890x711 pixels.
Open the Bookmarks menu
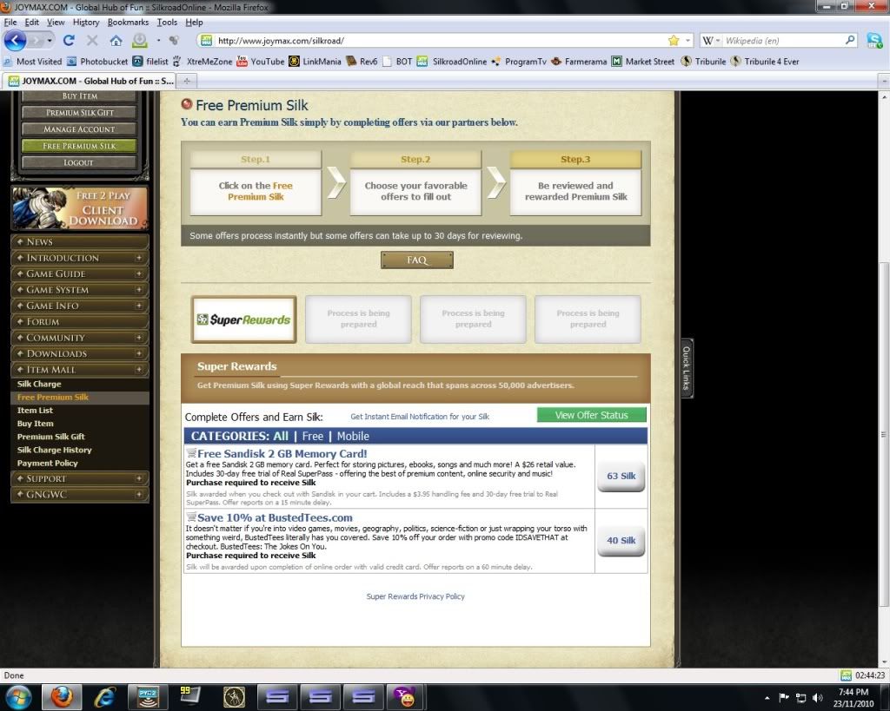[x=128, y=22]
